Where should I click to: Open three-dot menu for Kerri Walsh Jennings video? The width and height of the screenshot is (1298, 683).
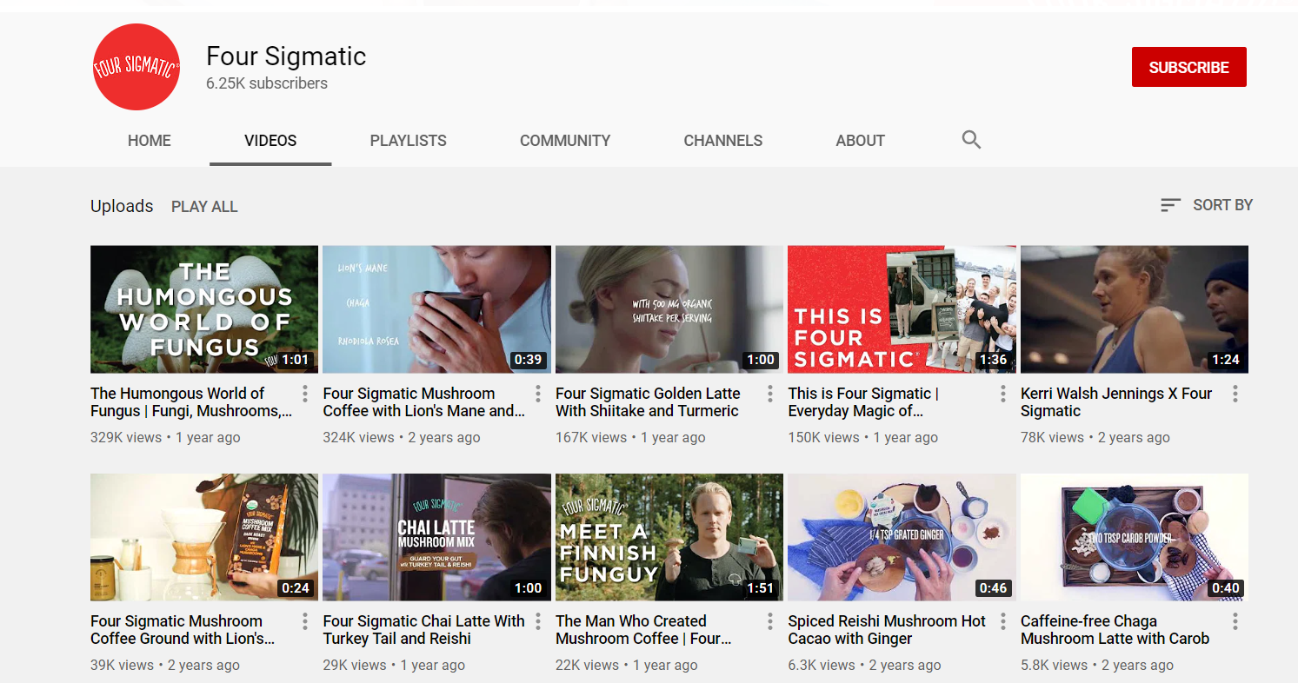point(1235,395)
